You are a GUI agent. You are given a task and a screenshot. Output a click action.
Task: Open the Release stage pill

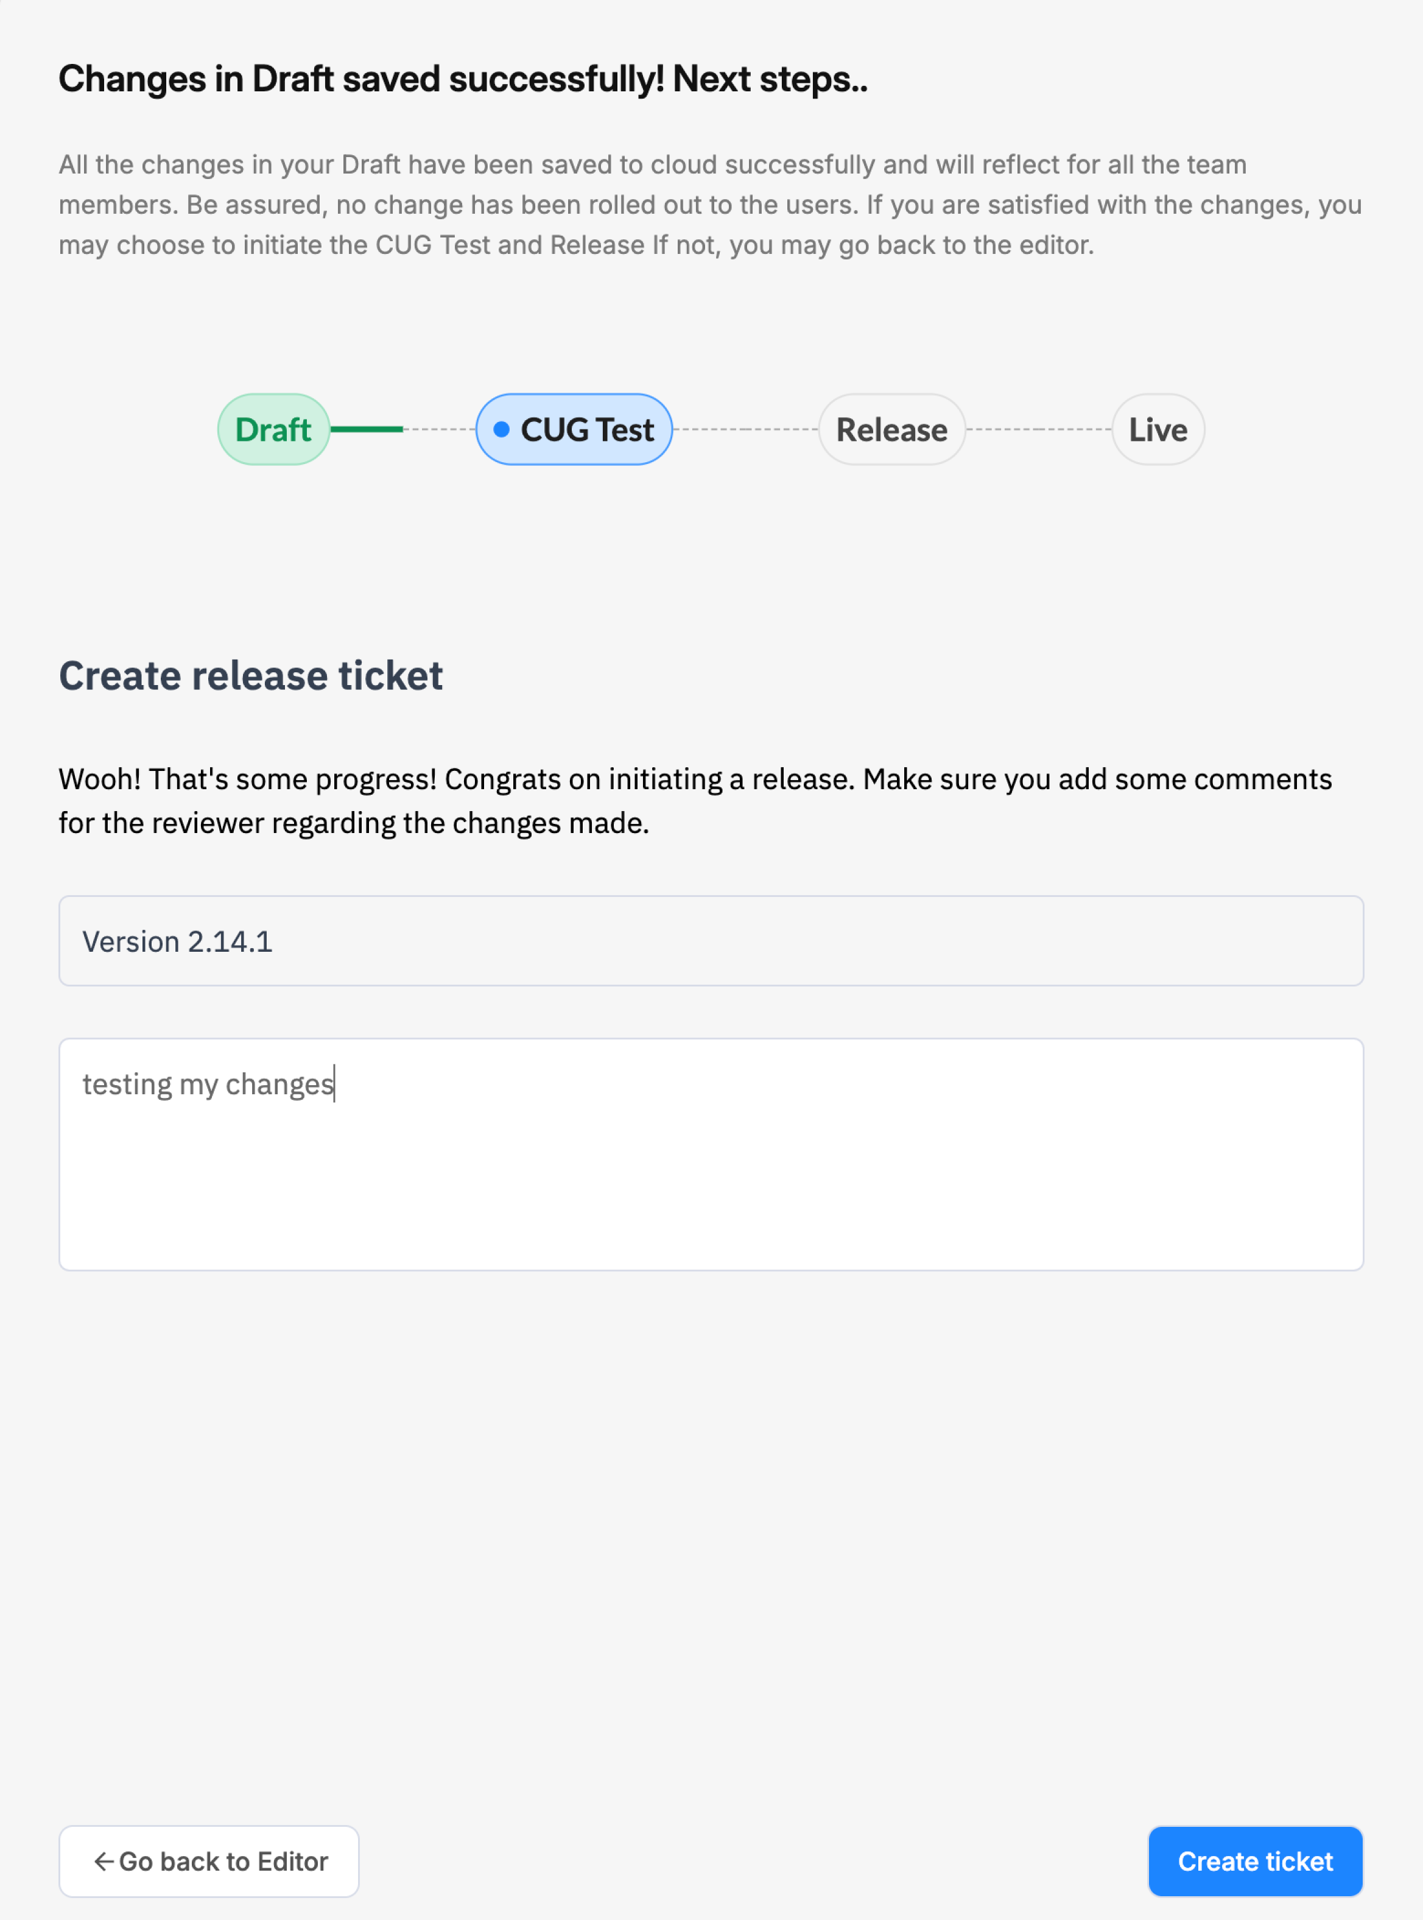click(x=891, y=429)
